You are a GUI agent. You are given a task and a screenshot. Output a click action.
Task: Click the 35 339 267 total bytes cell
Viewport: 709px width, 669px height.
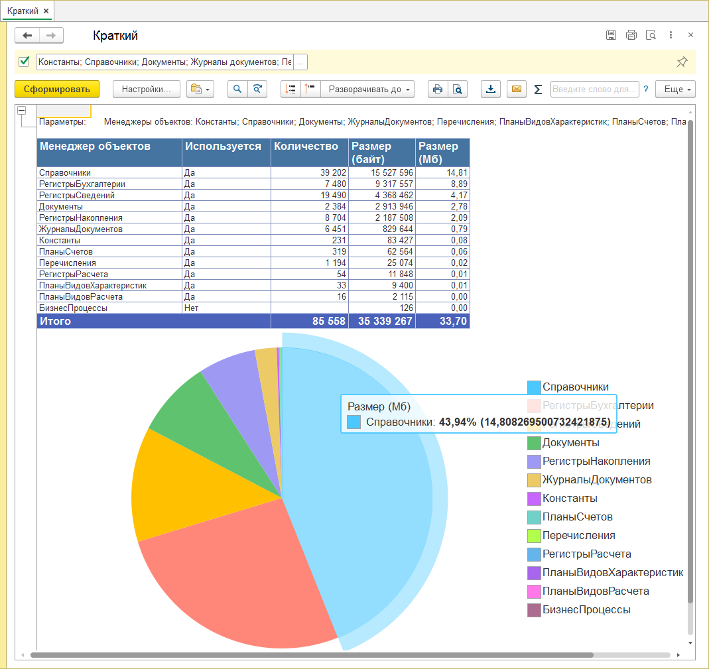(x=382, y=321)
